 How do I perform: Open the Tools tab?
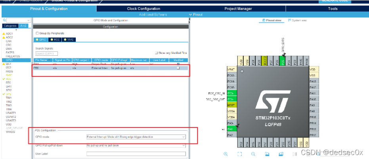coord(333,9)
